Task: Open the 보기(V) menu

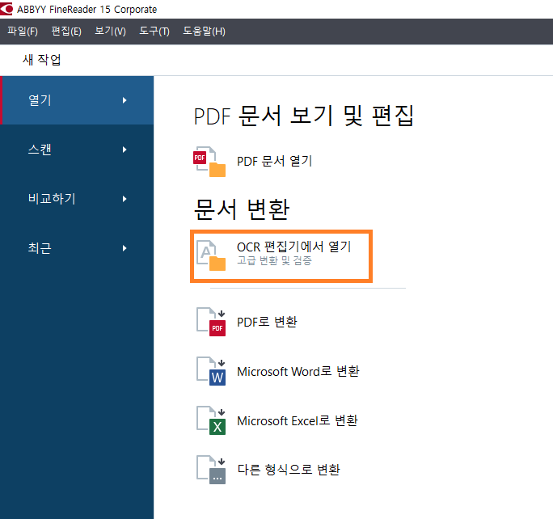Action: [x=111, y=32]
